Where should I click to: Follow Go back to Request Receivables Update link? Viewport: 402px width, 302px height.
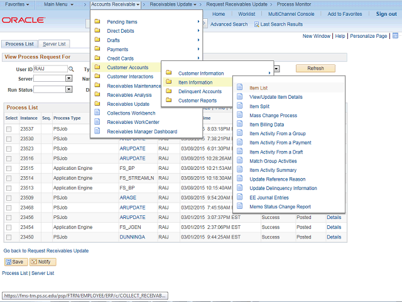point(46,250)
